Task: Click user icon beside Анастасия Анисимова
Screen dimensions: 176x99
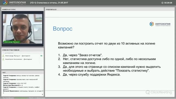Action: point(3,59)
